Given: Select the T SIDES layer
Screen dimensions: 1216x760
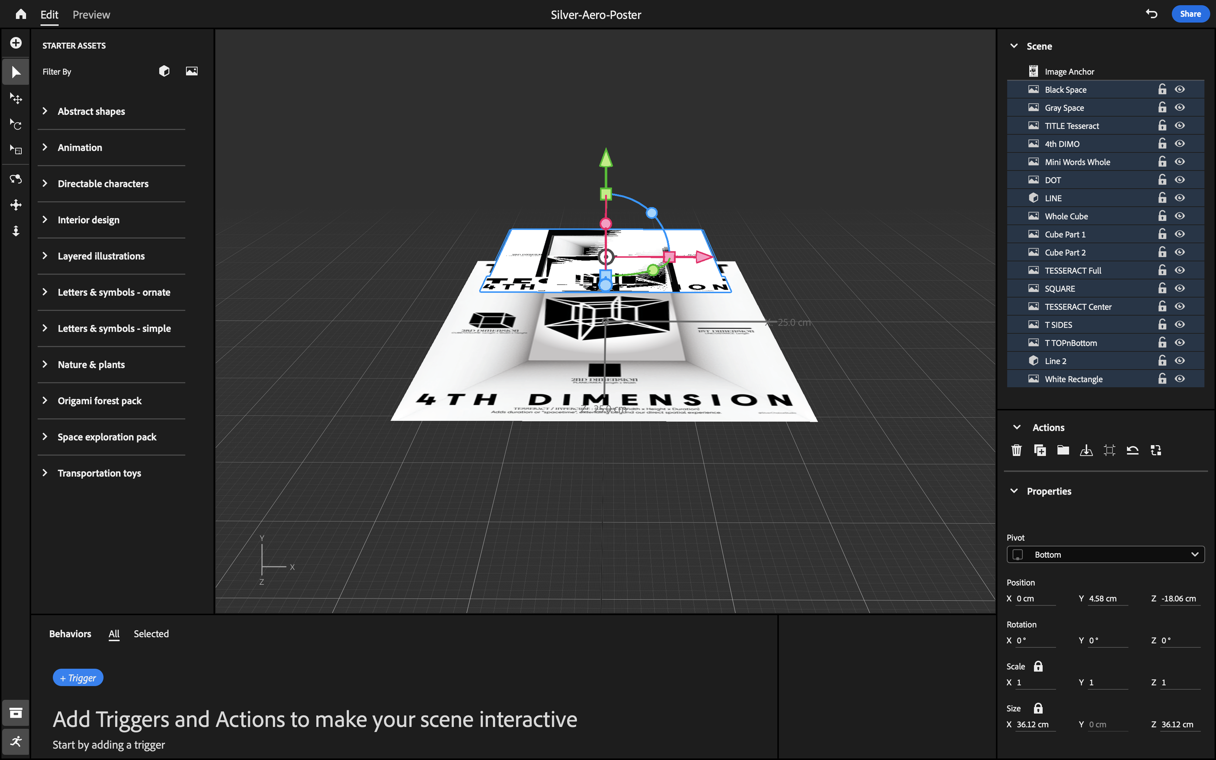Looking at the screenshot, I should tap(1106, 325).
